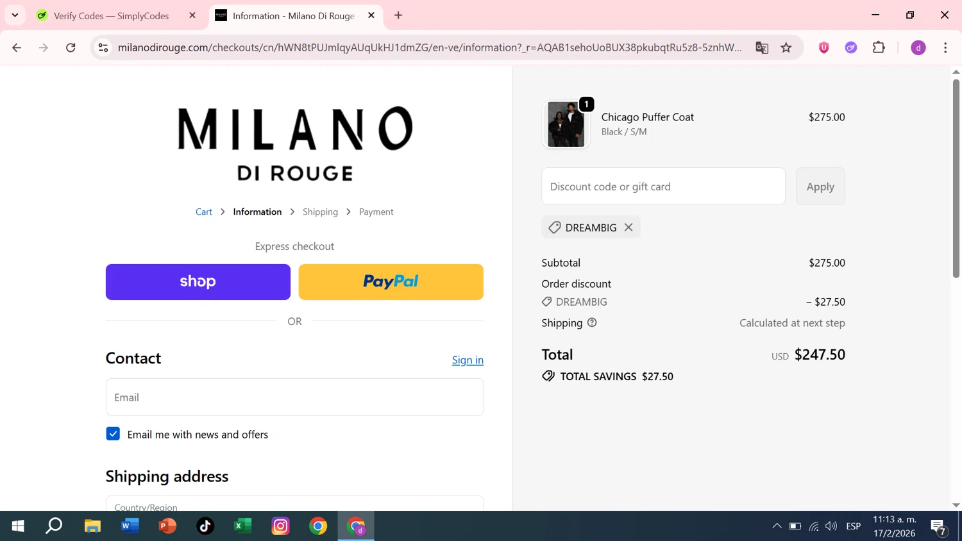Click the Shipping breadcrumb step

[x=320, y=212]
